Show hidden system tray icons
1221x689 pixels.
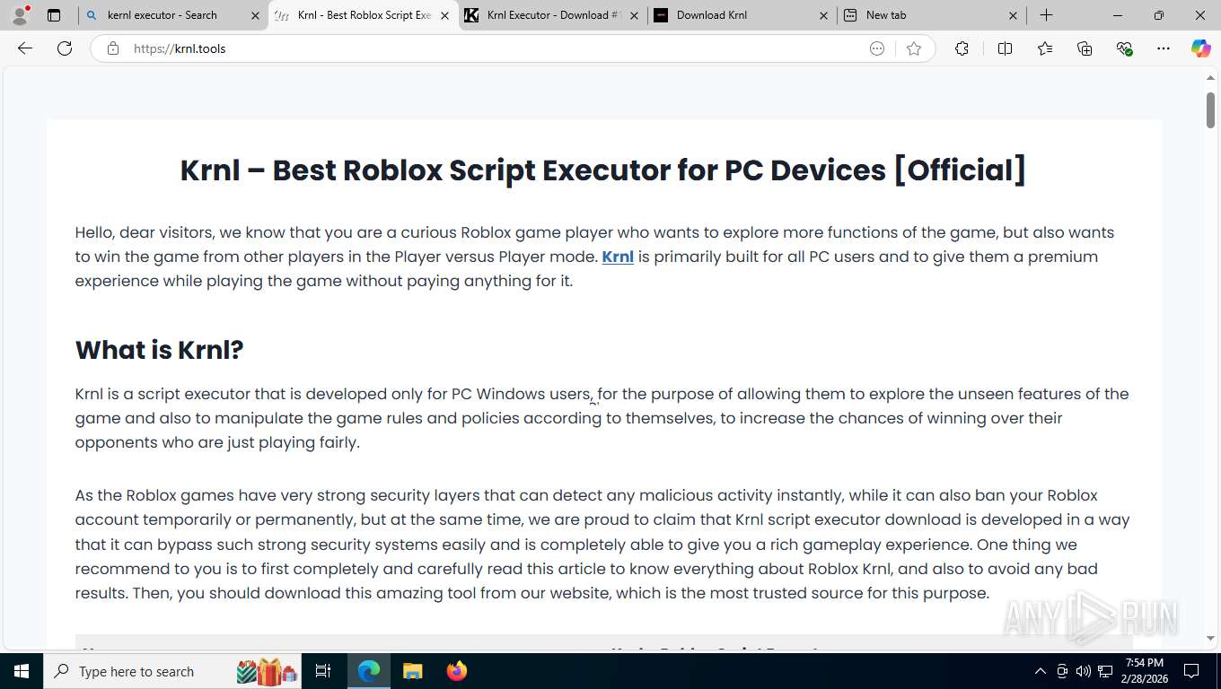pos(1041,671)
